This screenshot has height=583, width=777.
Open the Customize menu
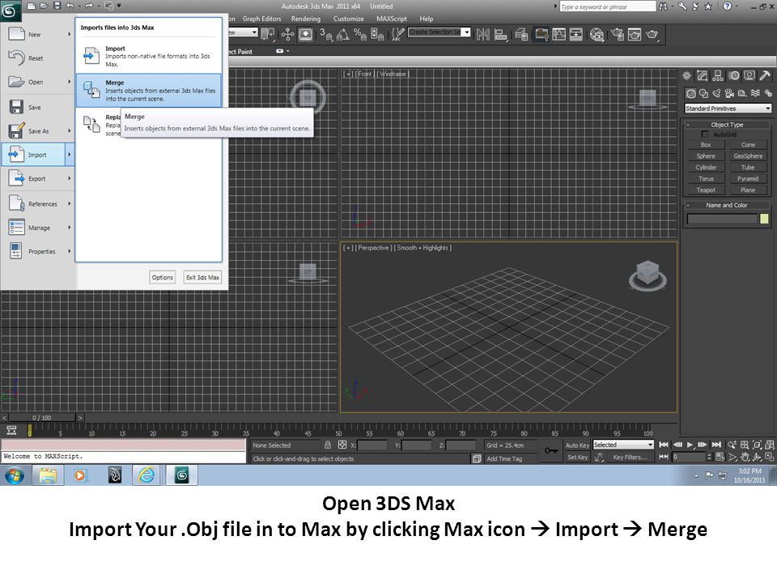[x=348, y=19]
